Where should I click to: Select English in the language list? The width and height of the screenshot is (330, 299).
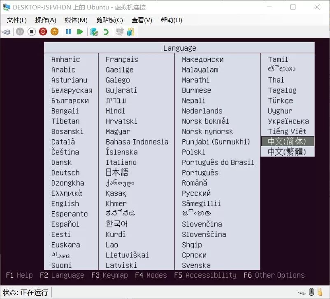65,203
